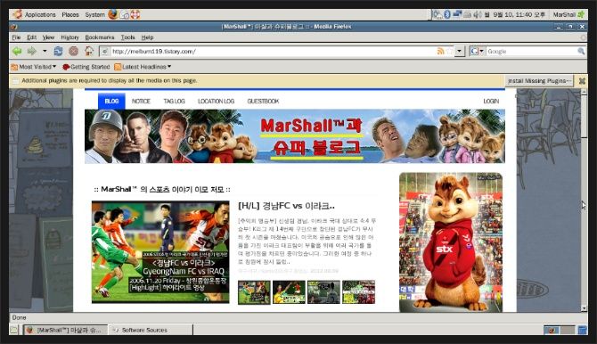Open the history dropdown next to navigation arrows
Image resolution: width=597 pixels, height=344 pixels.
[x=45, y=51]
